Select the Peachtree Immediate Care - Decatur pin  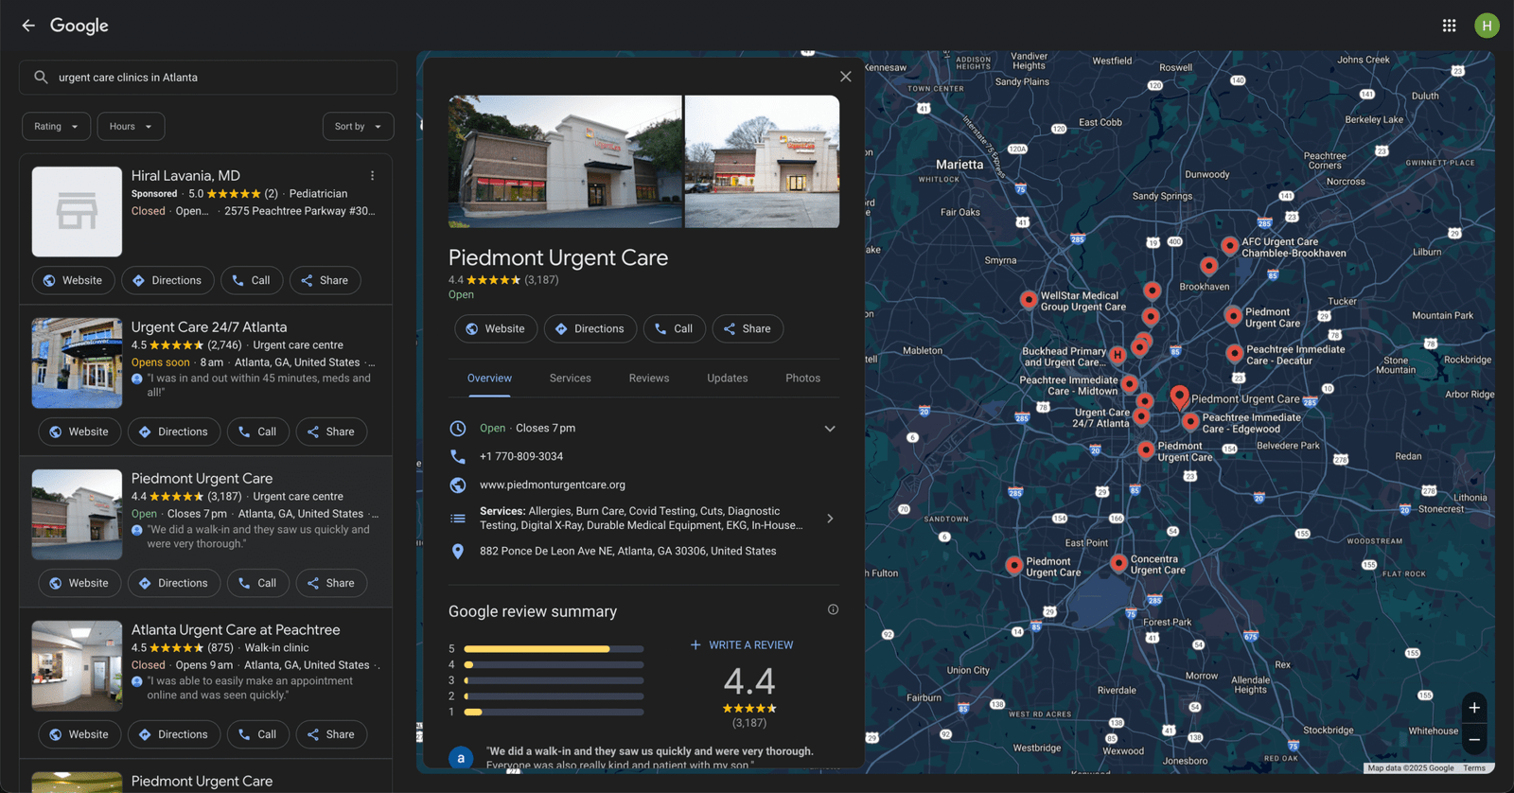coord(1234,354)
